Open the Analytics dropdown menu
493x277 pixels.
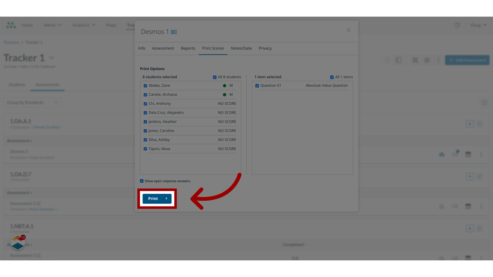point(84,25)
